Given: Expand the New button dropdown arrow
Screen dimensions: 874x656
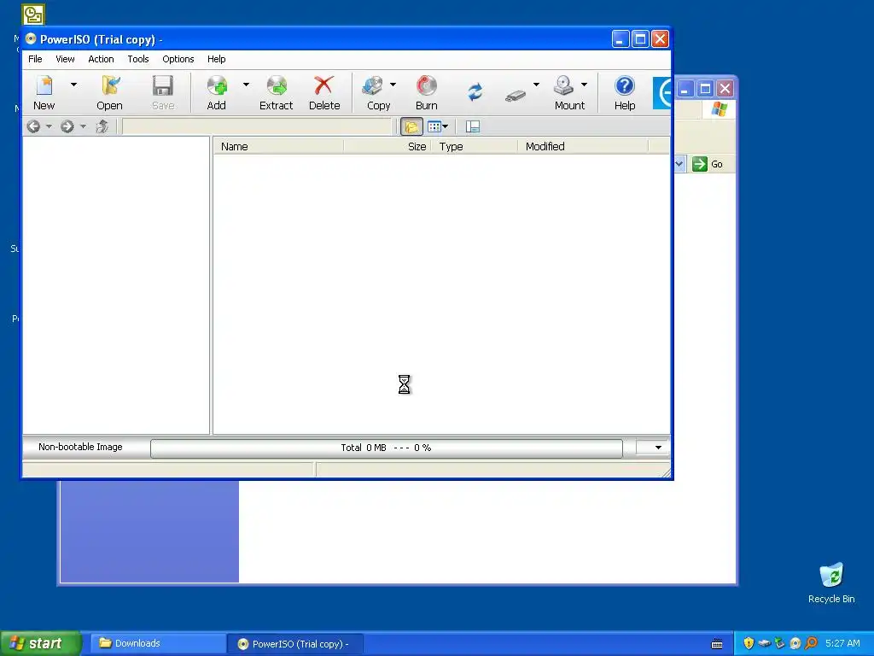Looking at the screenshot, I should 73,85.
